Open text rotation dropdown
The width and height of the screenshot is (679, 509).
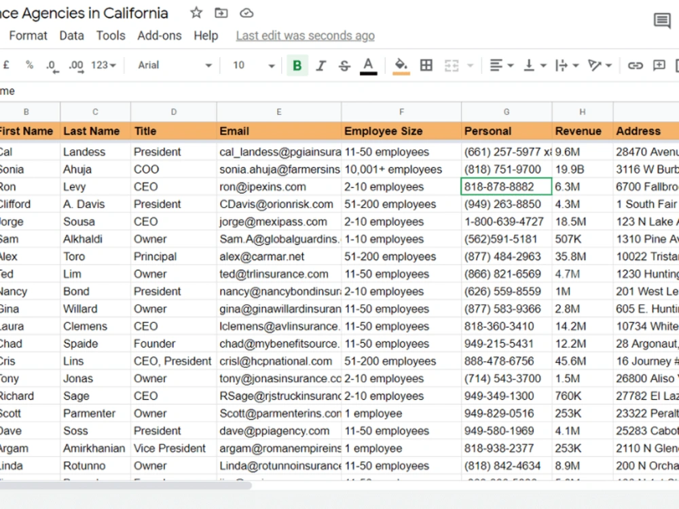click(x=600, y=65)
